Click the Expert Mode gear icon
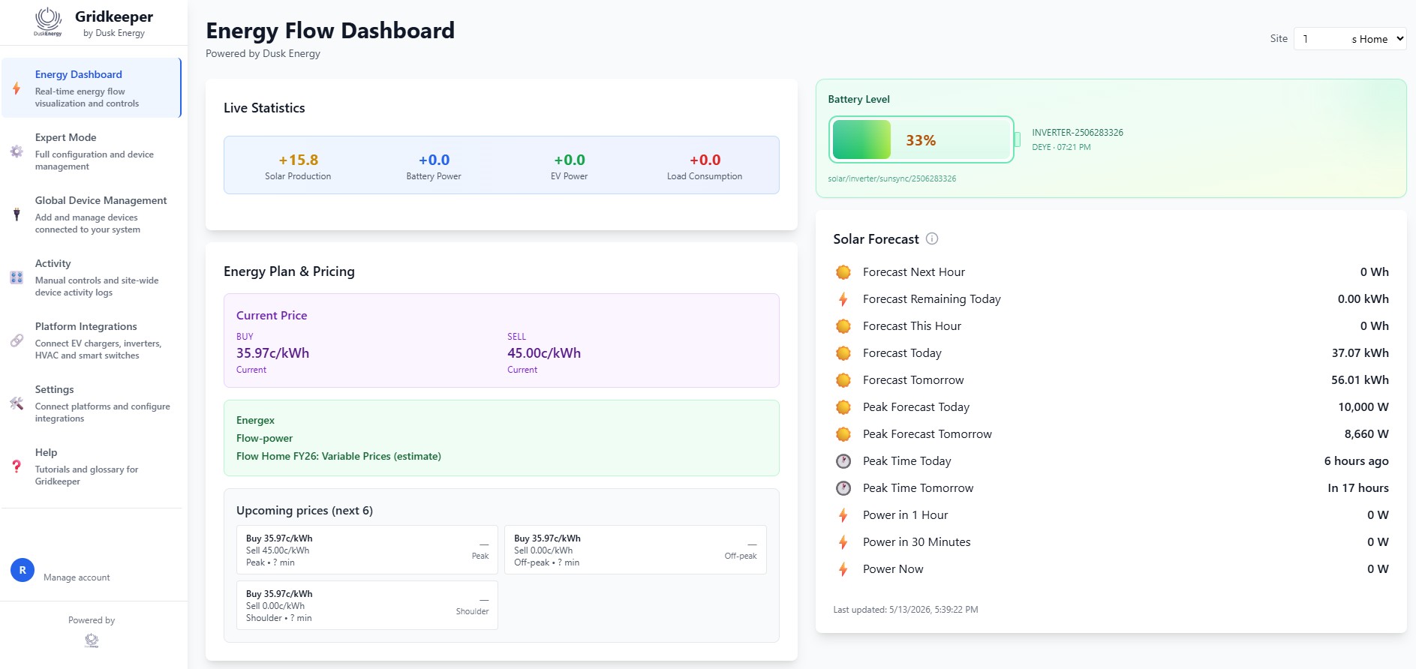The width and height of the screenshot is (1416, 669). (x=17, y=151)
